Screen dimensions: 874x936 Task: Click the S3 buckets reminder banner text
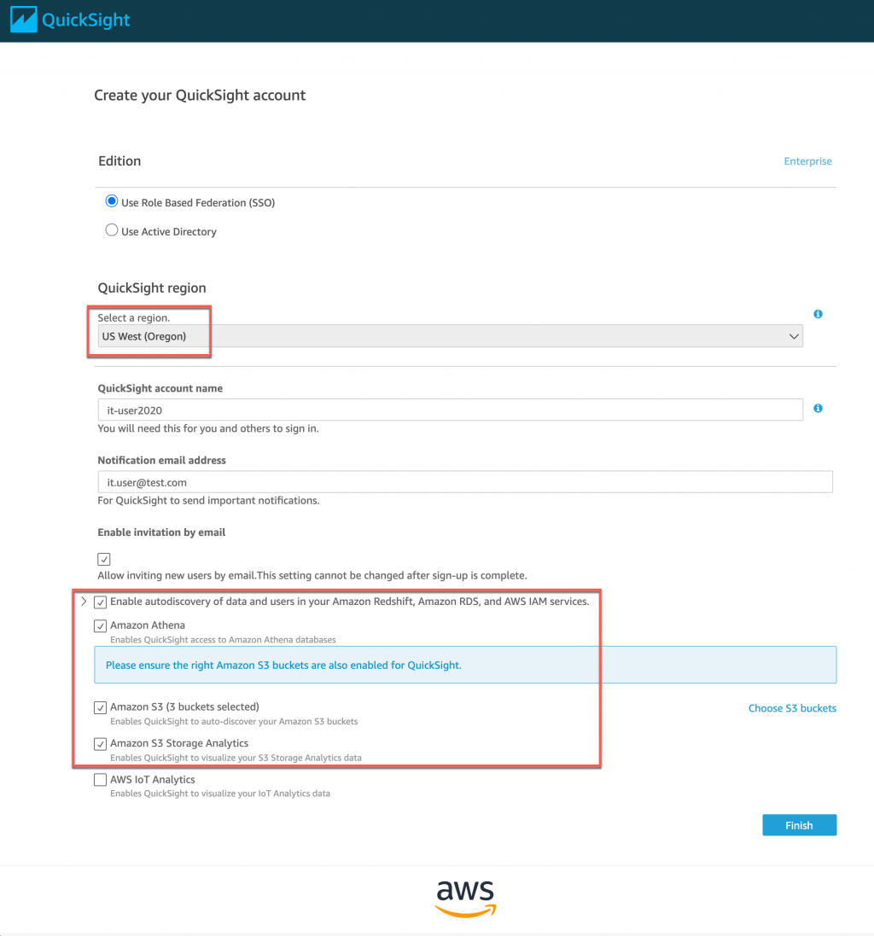(x=283, y=665)
